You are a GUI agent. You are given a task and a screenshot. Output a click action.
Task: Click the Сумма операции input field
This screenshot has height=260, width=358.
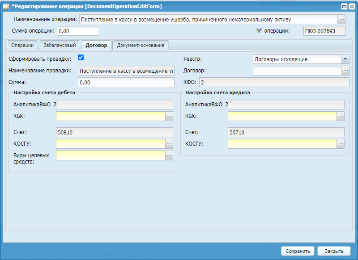tap(78, 31)
